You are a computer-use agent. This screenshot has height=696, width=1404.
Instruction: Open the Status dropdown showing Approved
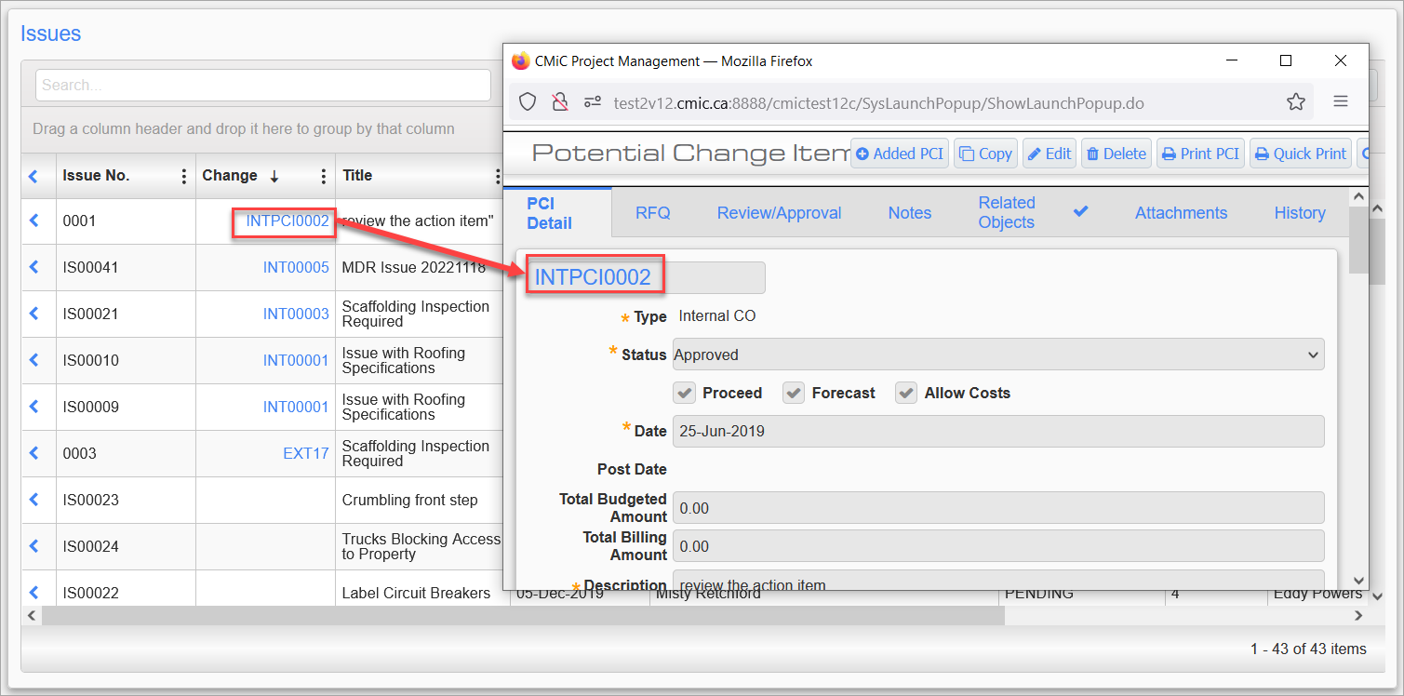pyautogui.click(x=998, y=355)
